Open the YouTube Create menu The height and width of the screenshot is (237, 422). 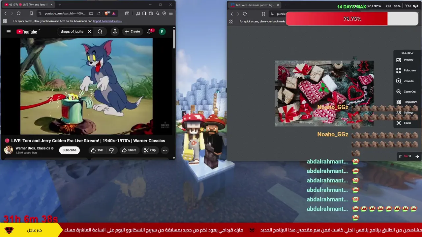click(x=132, y=32)
